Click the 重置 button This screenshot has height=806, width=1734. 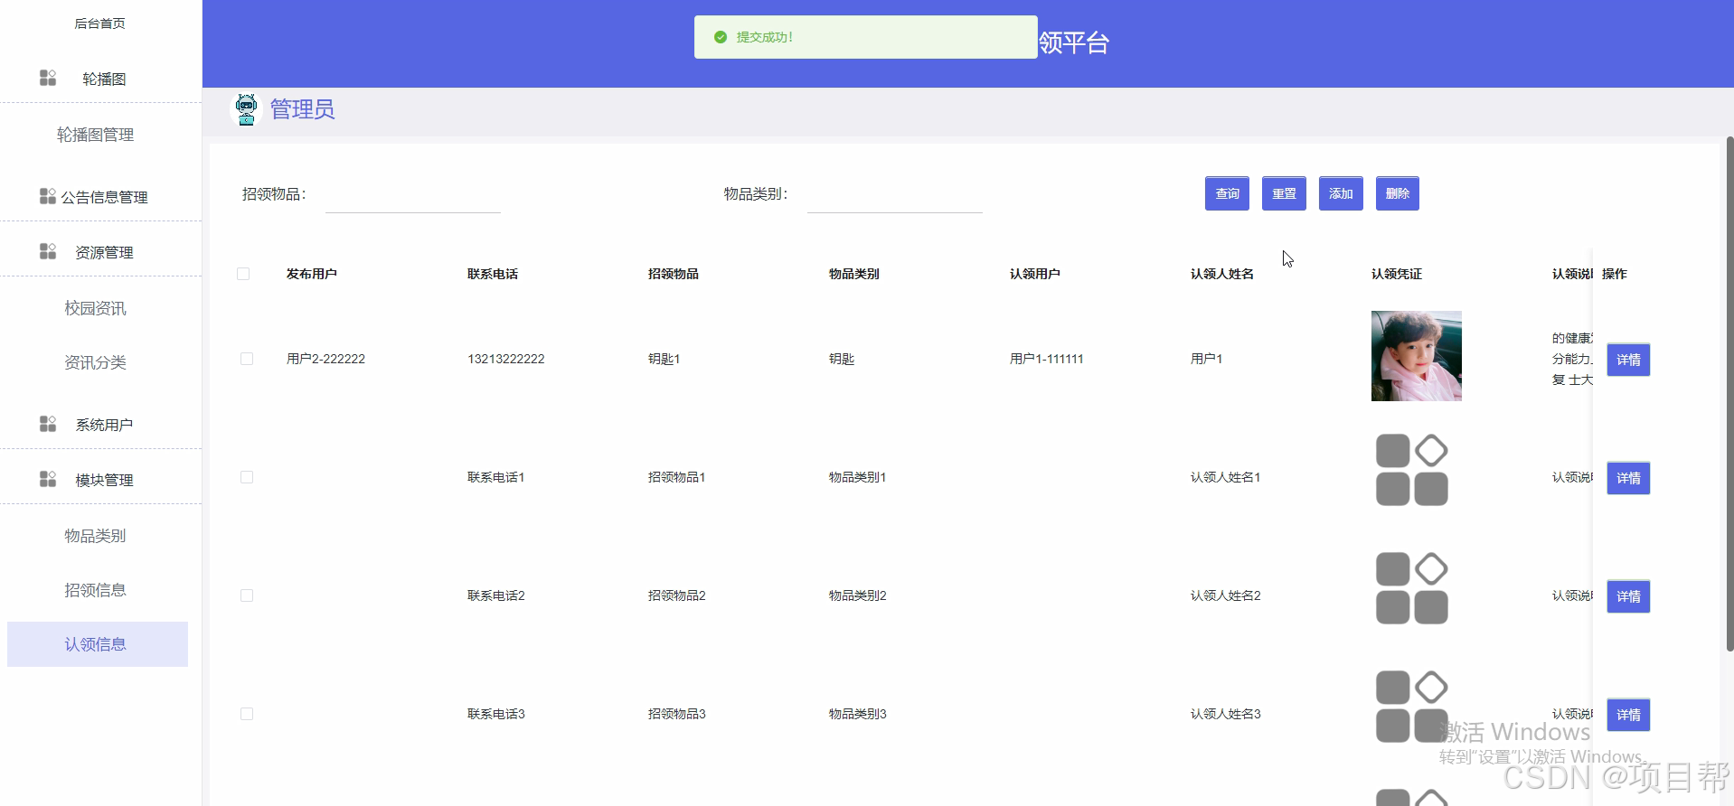point(1284,193)
